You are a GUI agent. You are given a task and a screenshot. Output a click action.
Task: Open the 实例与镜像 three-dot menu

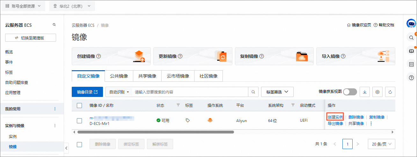point(55,126)
